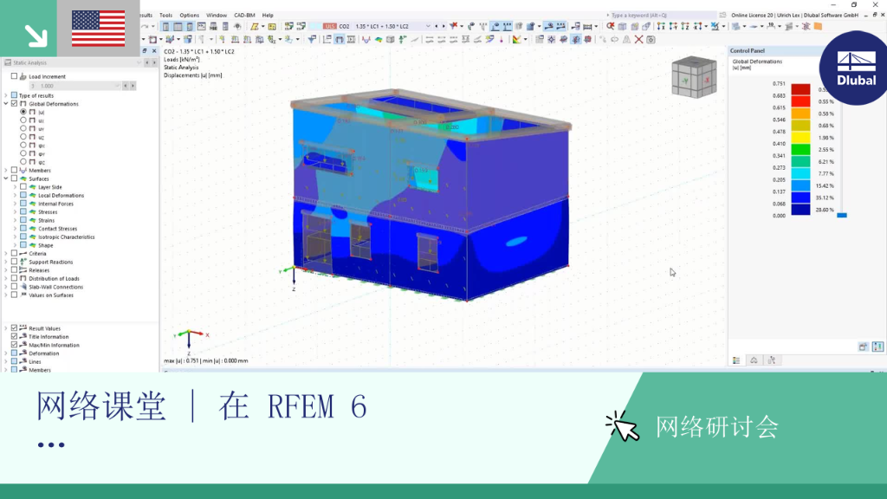
Task: Open the Window menu
Action: (x=216, y=16)
